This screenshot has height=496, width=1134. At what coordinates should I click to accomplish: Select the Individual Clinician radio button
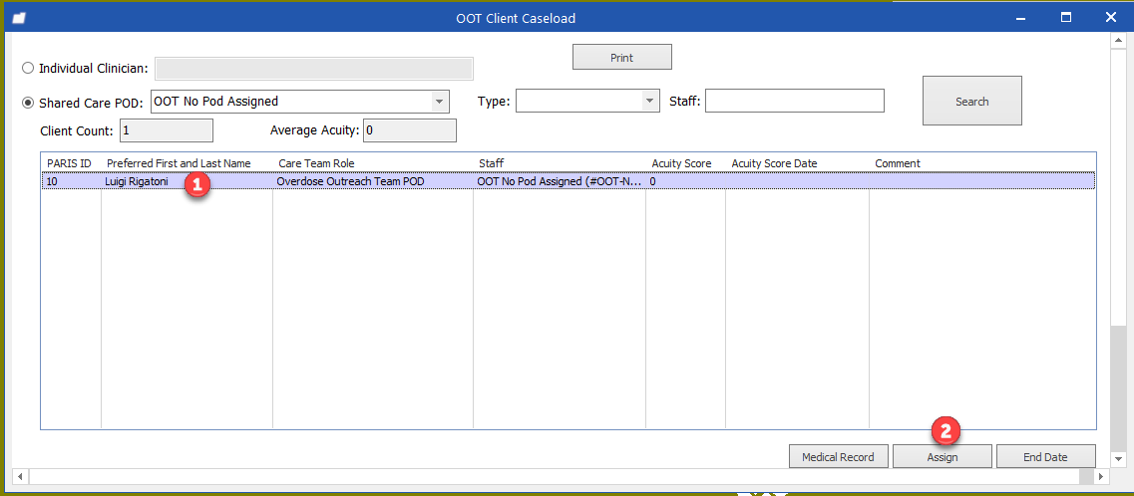[x=28, y=69]
